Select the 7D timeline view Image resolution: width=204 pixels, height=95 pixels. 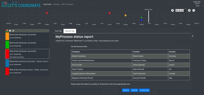[x=177, y=10]
